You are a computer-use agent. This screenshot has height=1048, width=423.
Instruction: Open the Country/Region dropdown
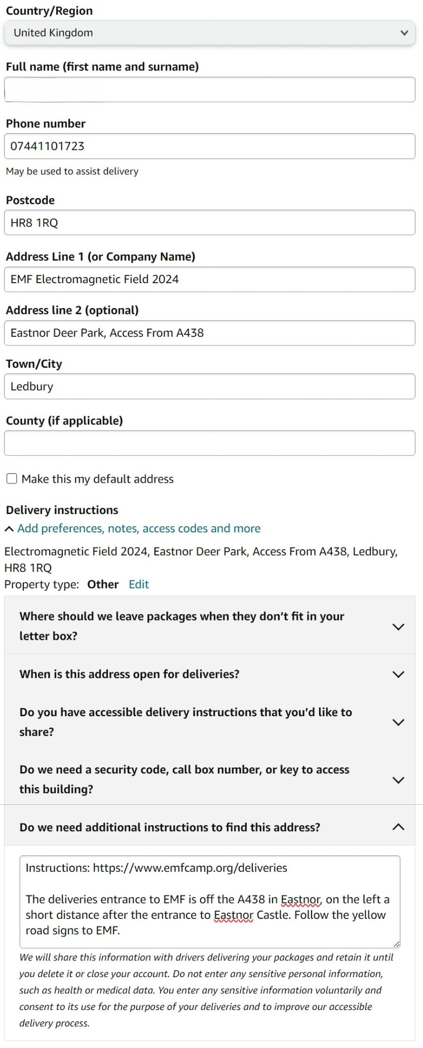[x=210, y=33]
